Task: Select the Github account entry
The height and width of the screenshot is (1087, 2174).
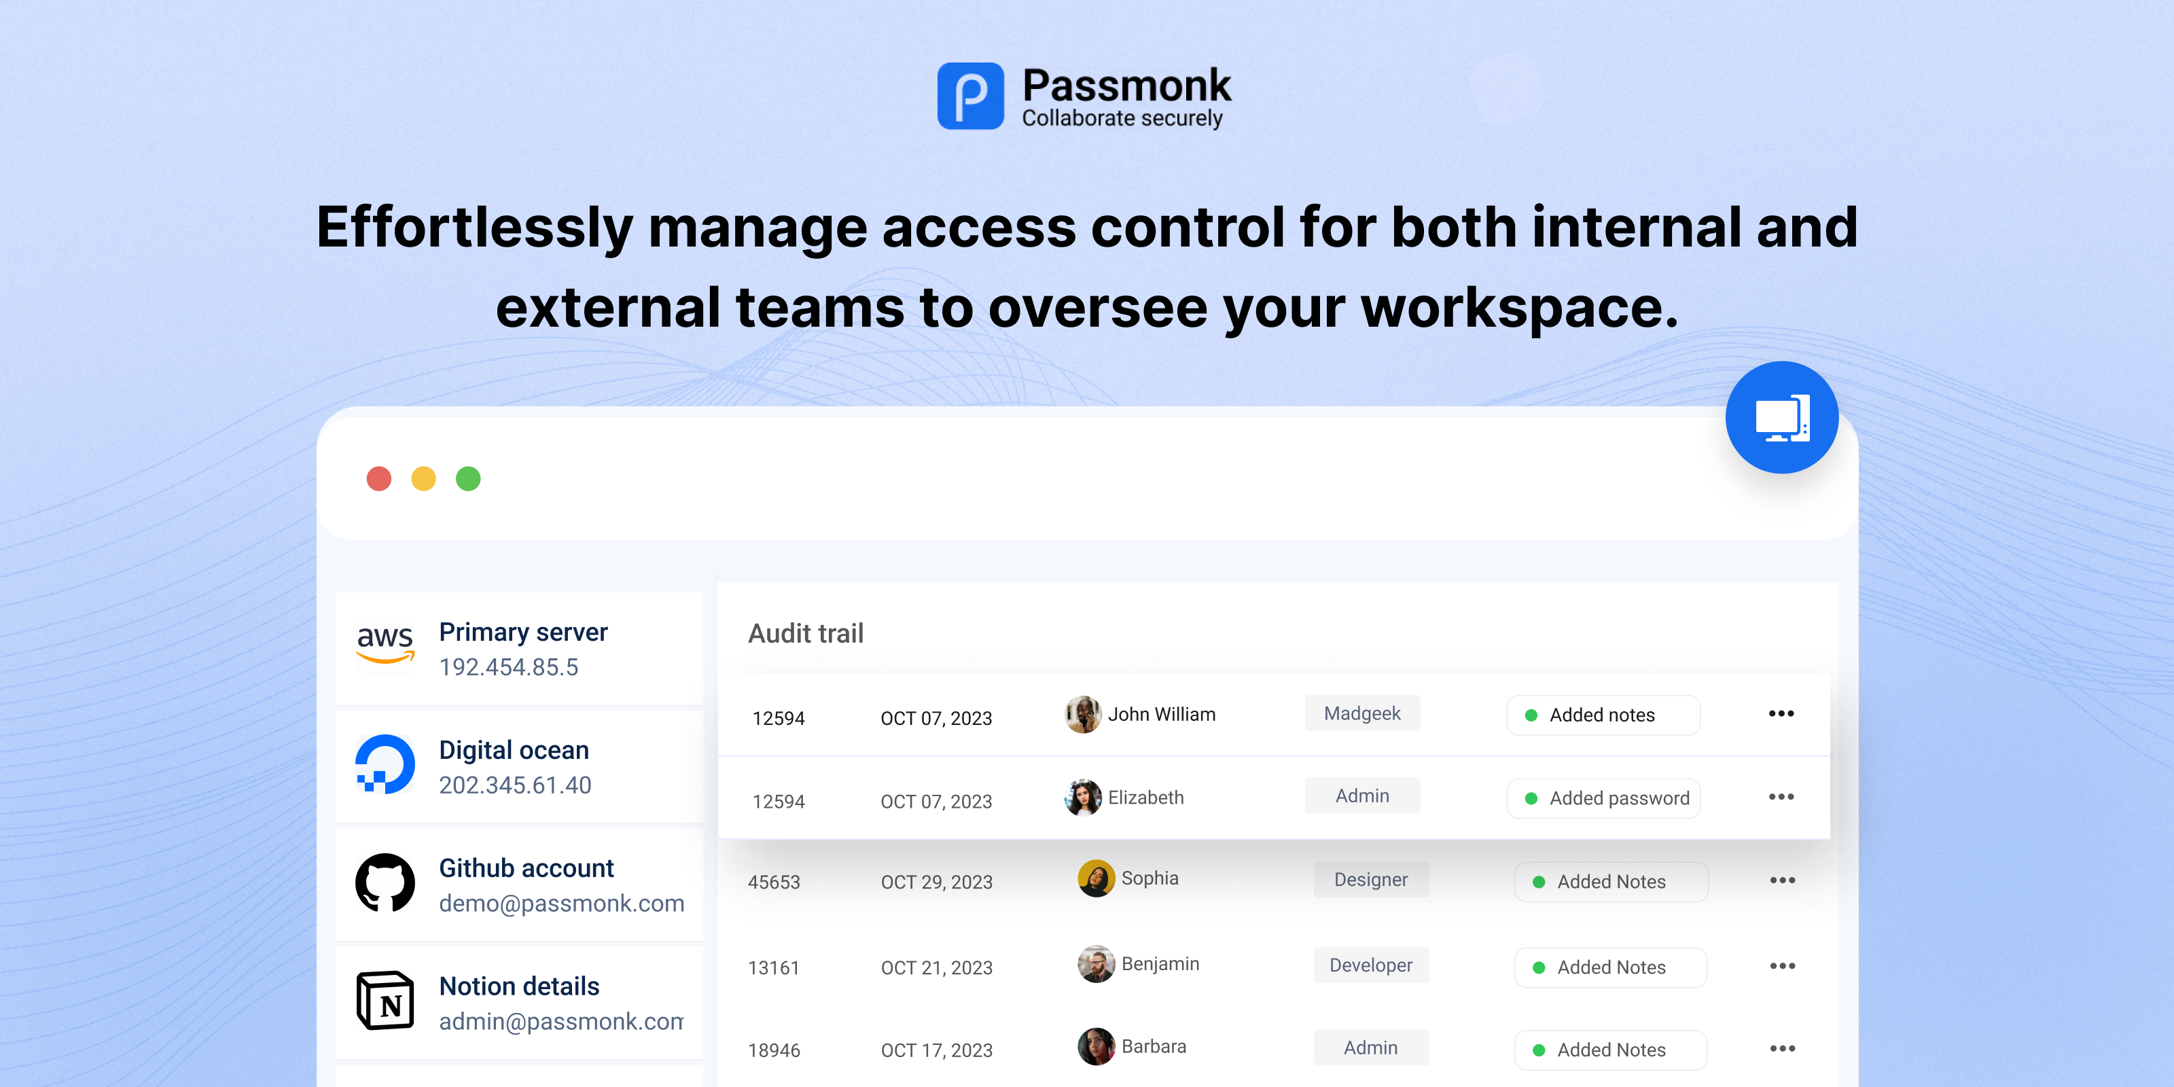Action: click(519, 885)
